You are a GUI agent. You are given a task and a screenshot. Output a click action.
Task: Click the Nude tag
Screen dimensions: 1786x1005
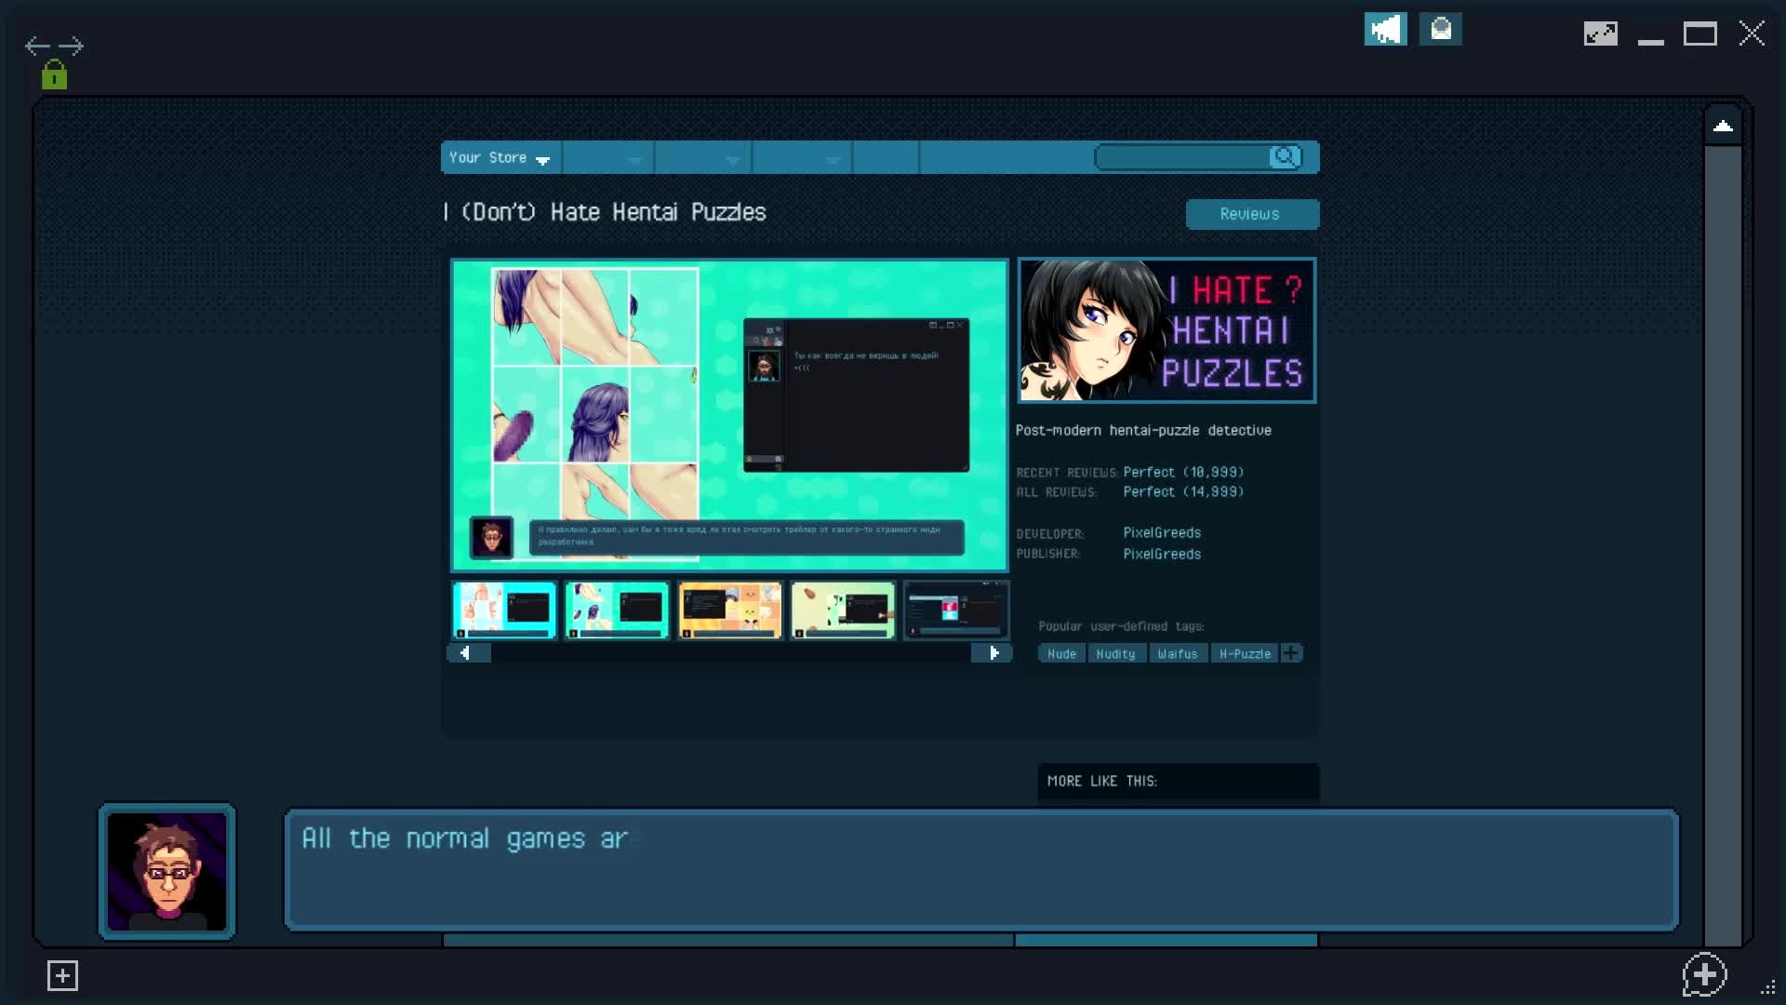pyautogui.click(x=1061, y=654)
